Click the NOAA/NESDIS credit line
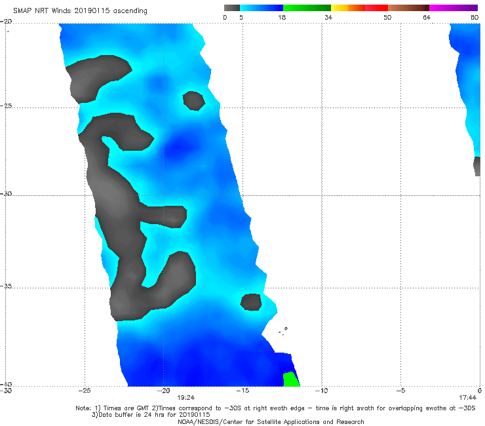This screenshot has height=426, width=485. click(271, 422)
